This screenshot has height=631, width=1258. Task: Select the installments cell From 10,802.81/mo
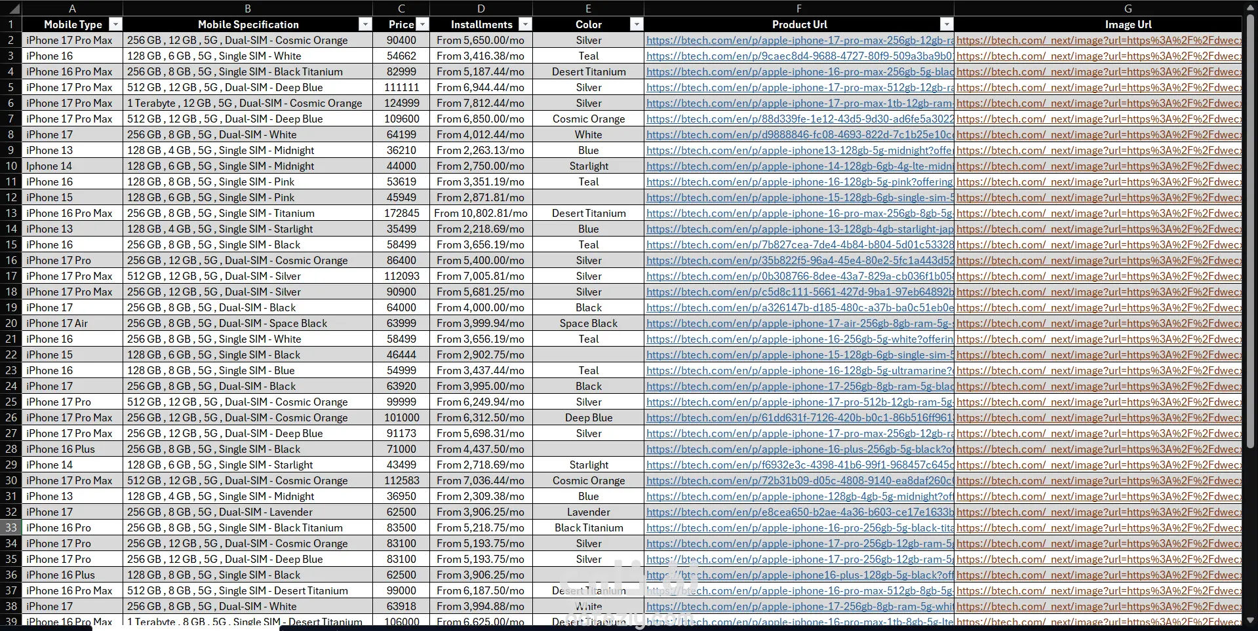(481, 213)
